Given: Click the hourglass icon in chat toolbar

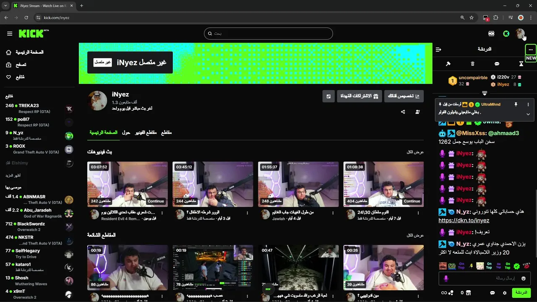Looking at the screenshot, I should [x=521, y=64].
